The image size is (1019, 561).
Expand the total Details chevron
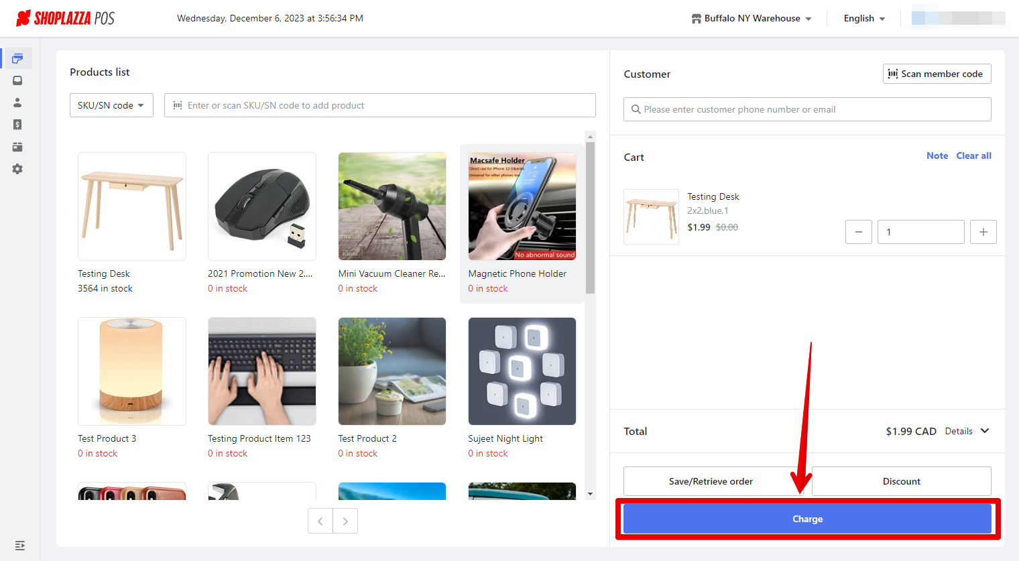pos(985,431)
